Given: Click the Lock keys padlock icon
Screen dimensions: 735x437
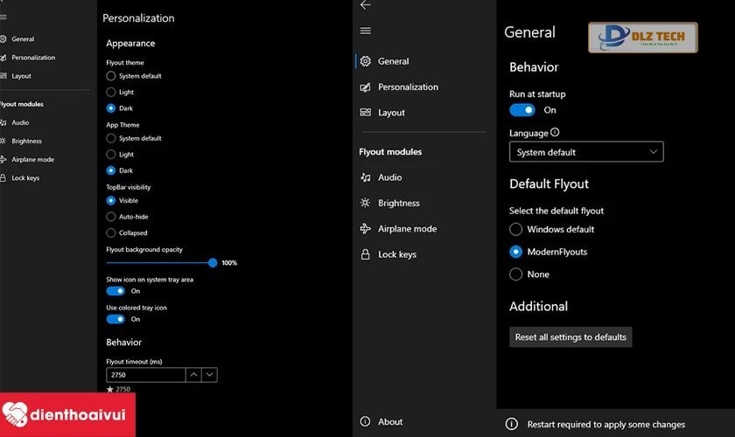Looking at the screenshot, I should [x=366, y=254].
